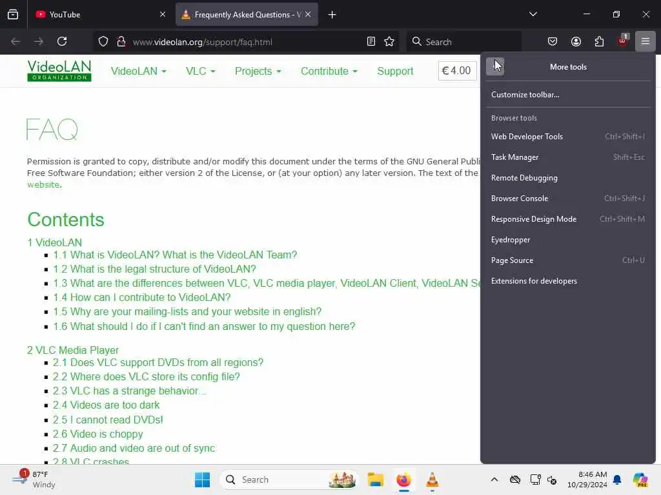Go back to the previous page
The width and height of the screenshot is (661, 495).
point(15,41)
